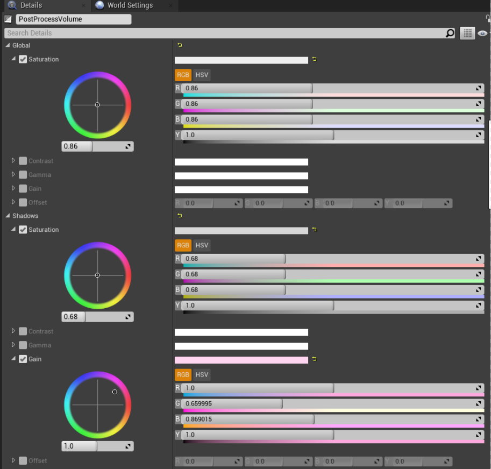491x469 pixels.
Task: Expand the Shadows Contrast property
Action: (13, 331)
